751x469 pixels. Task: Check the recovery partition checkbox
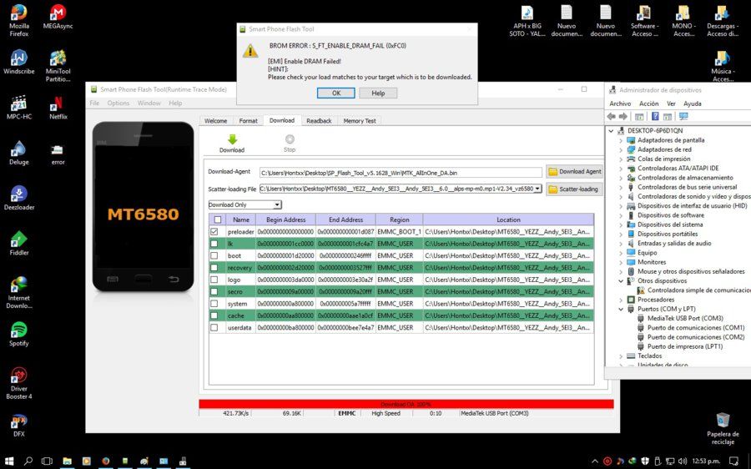coord(214,268)
